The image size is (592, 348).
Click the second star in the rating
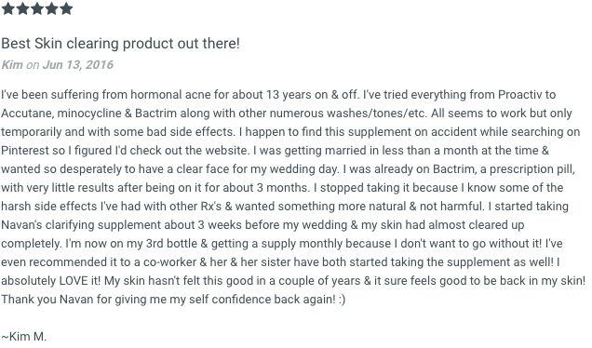click(x=22, y=8)
